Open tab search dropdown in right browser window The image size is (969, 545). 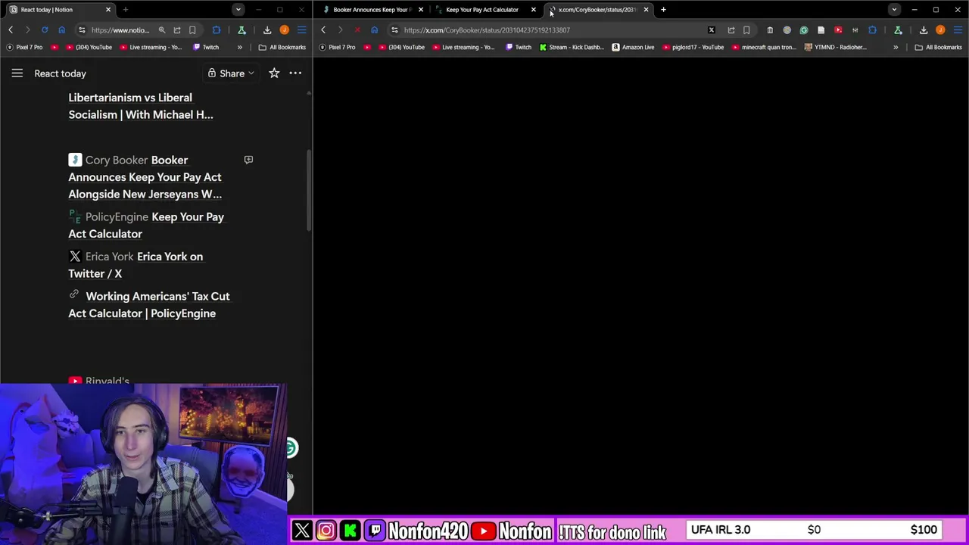[894, 10]
